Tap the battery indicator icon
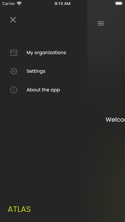 coord(119,4)
